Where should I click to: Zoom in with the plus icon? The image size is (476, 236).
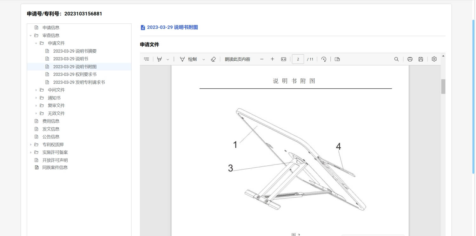click(x=272, y=59)
